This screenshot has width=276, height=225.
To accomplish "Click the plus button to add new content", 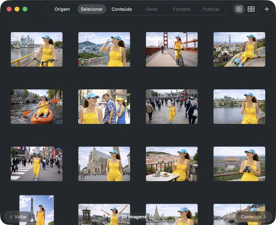I will click(x=266, y=9).
